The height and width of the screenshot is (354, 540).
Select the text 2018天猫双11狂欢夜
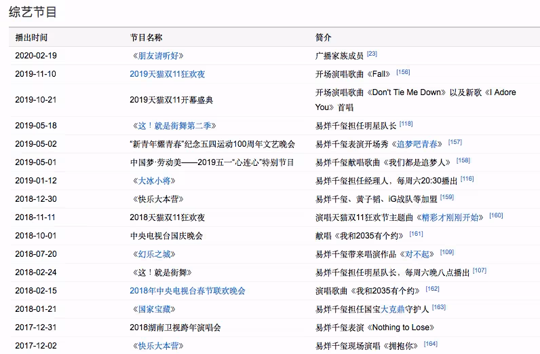(x=168, y=217)
